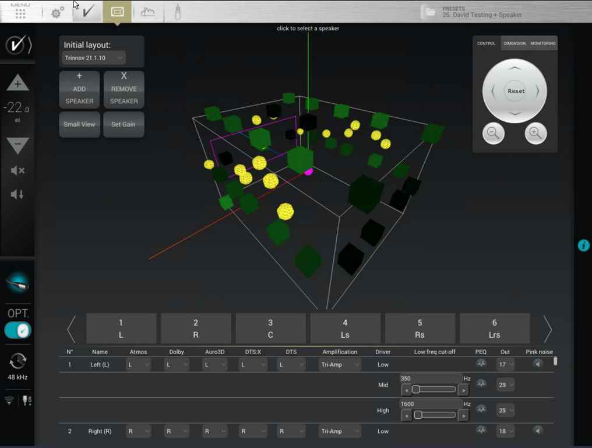Zoom in the 3D speaker view
Viewport: 592px width, 448px height.
click(535, 133)
